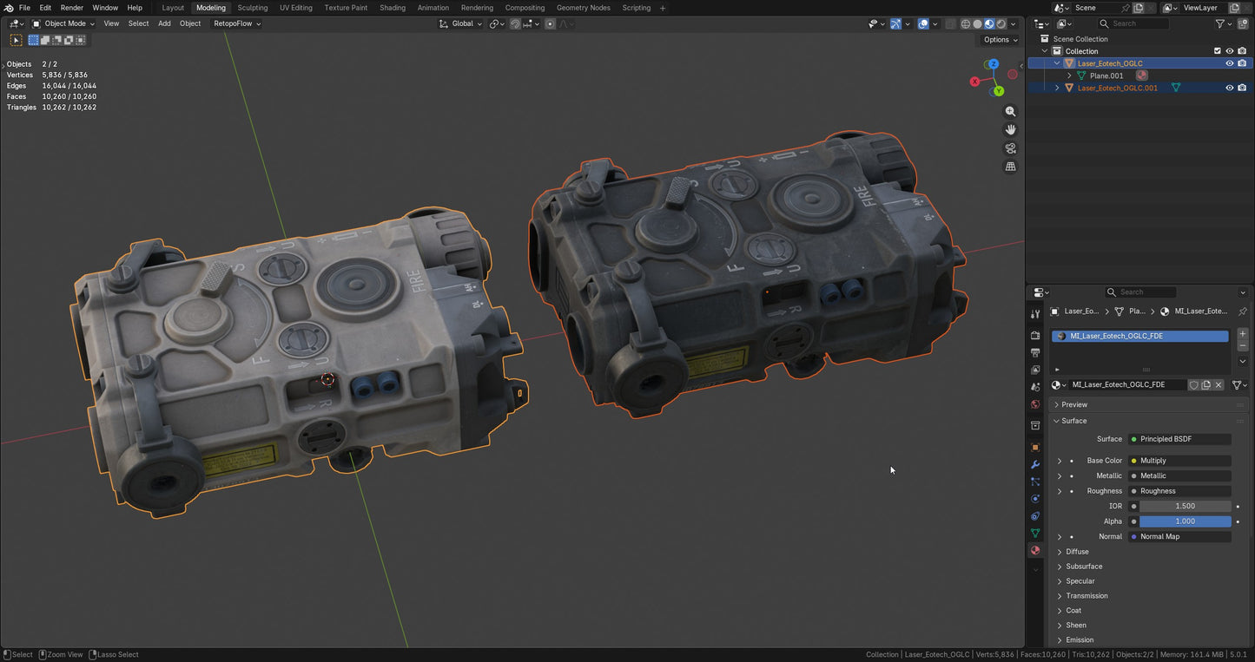Toggle camera view with the camera icon

[x=1010, y=148]
